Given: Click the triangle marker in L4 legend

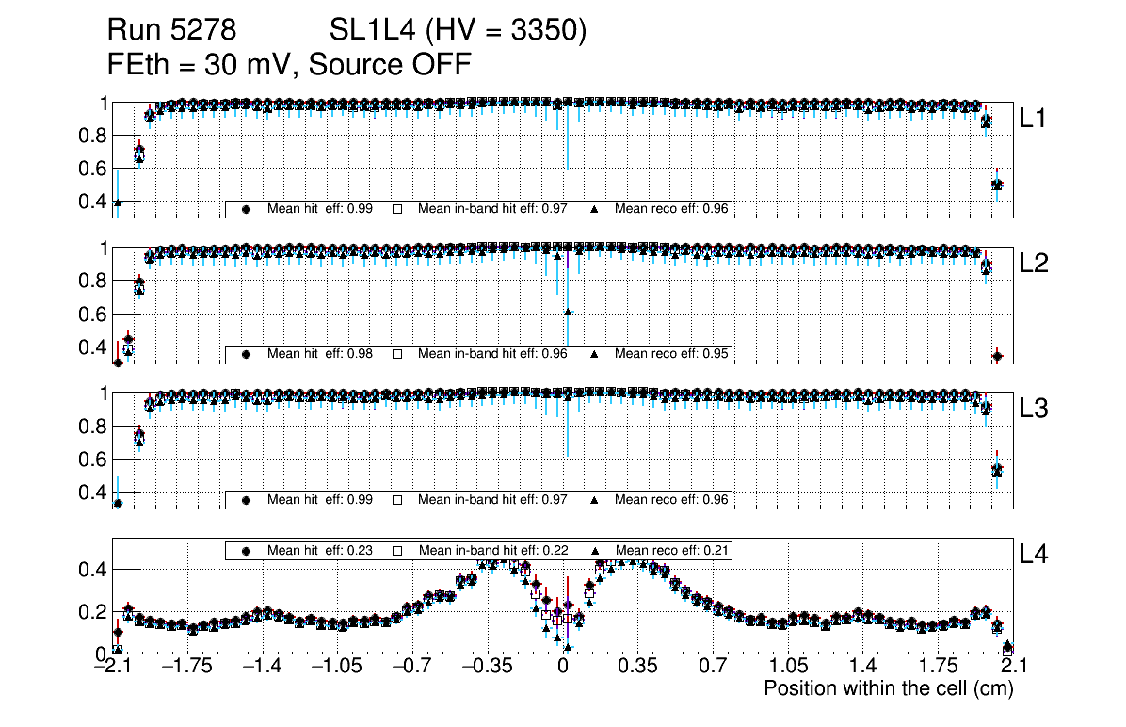Looking at the screenshot, I should pos(595,550).
